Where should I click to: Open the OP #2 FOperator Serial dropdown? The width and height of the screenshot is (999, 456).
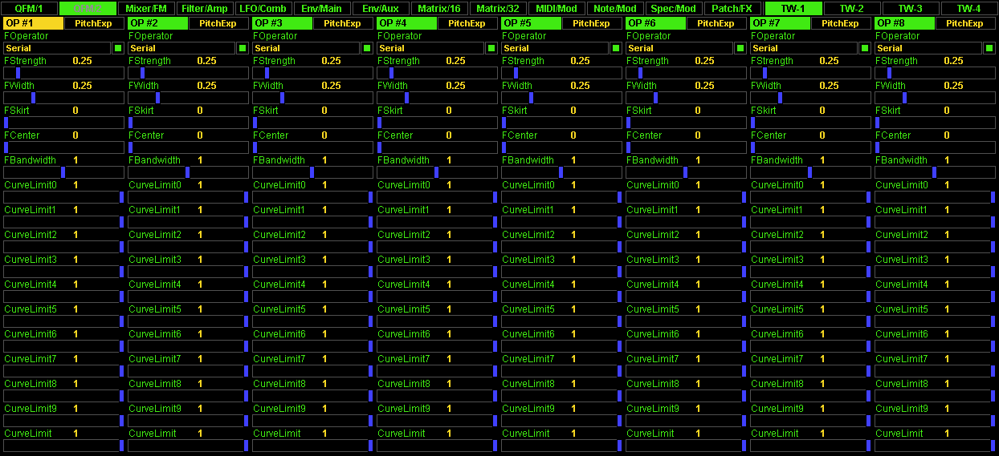point(181,49)
